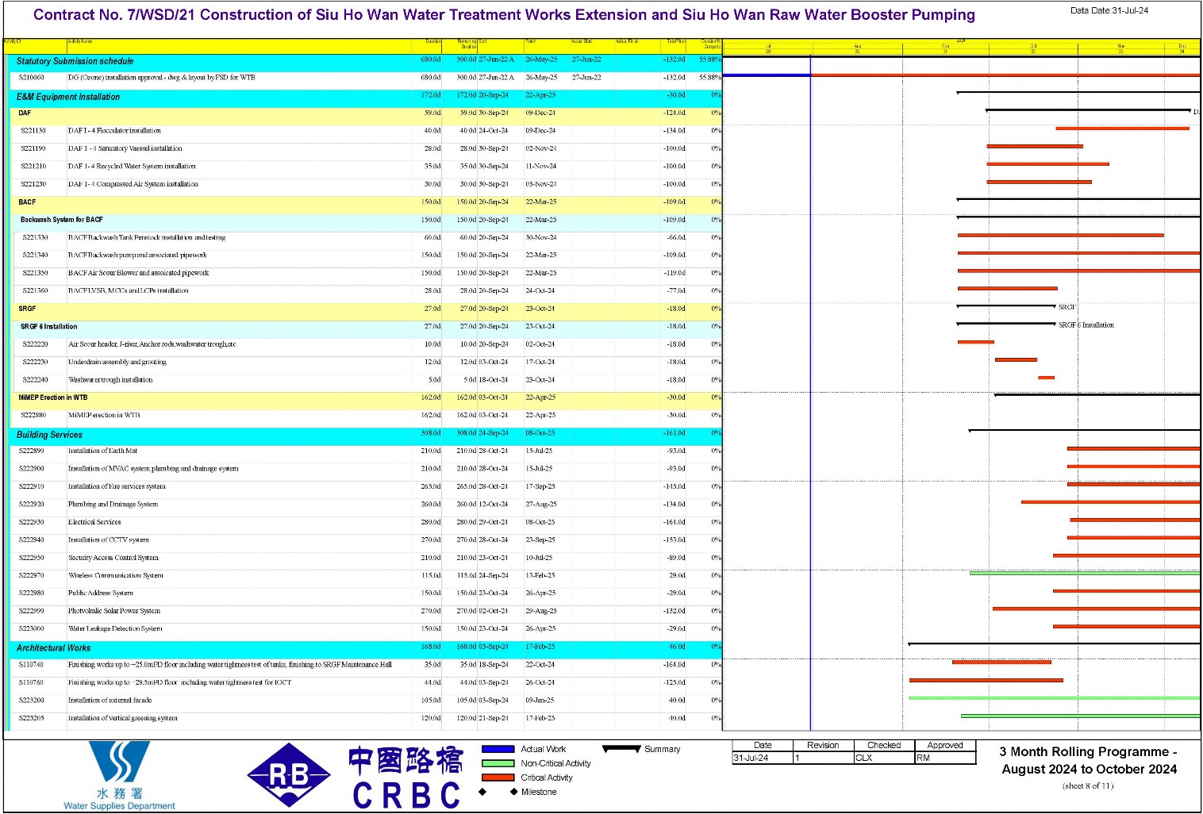The height and width of the screenshot is (814, 1203).
Task: Click 'Underdrain assembly and grouting' activity name
Action: 117,362
